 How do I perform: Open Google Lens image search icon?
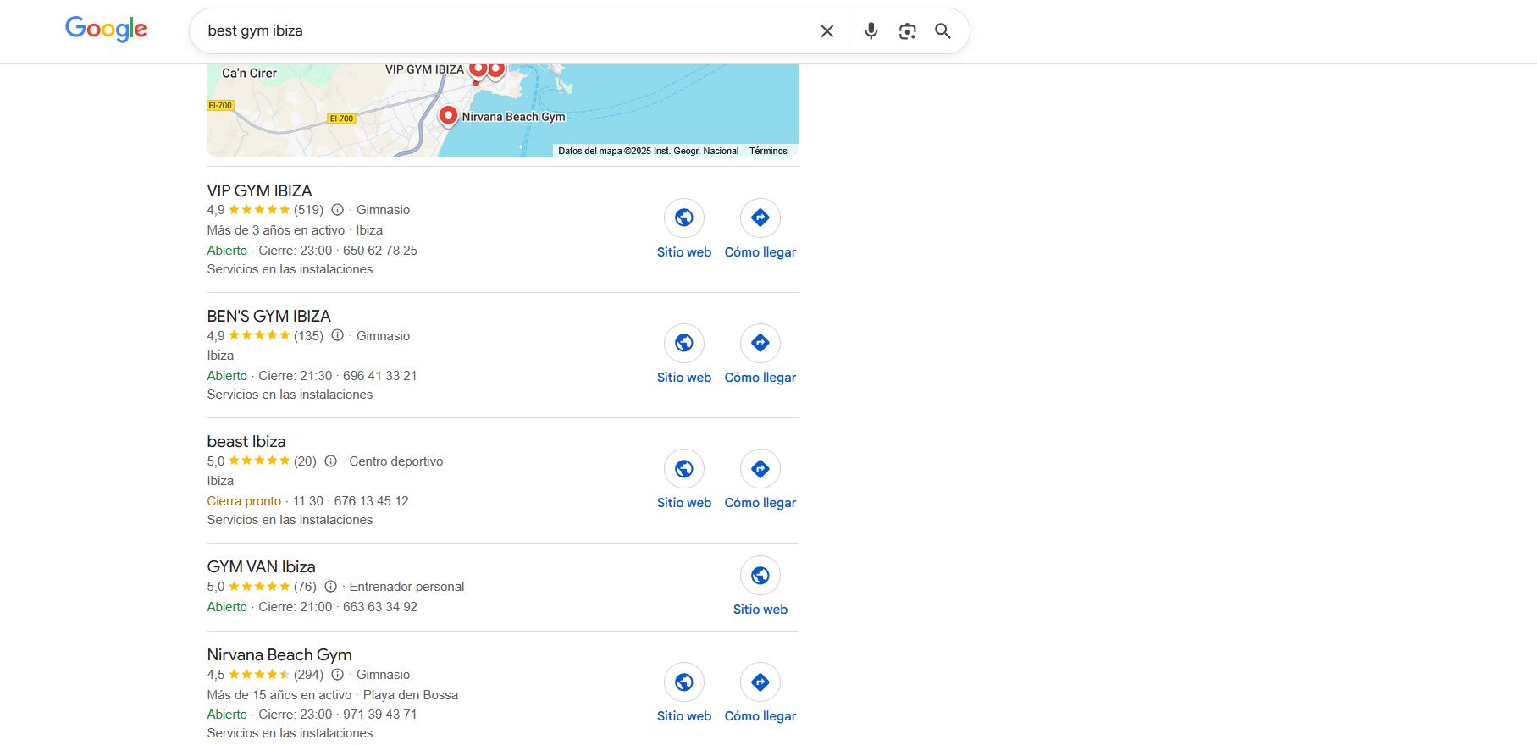coord(908,31)
